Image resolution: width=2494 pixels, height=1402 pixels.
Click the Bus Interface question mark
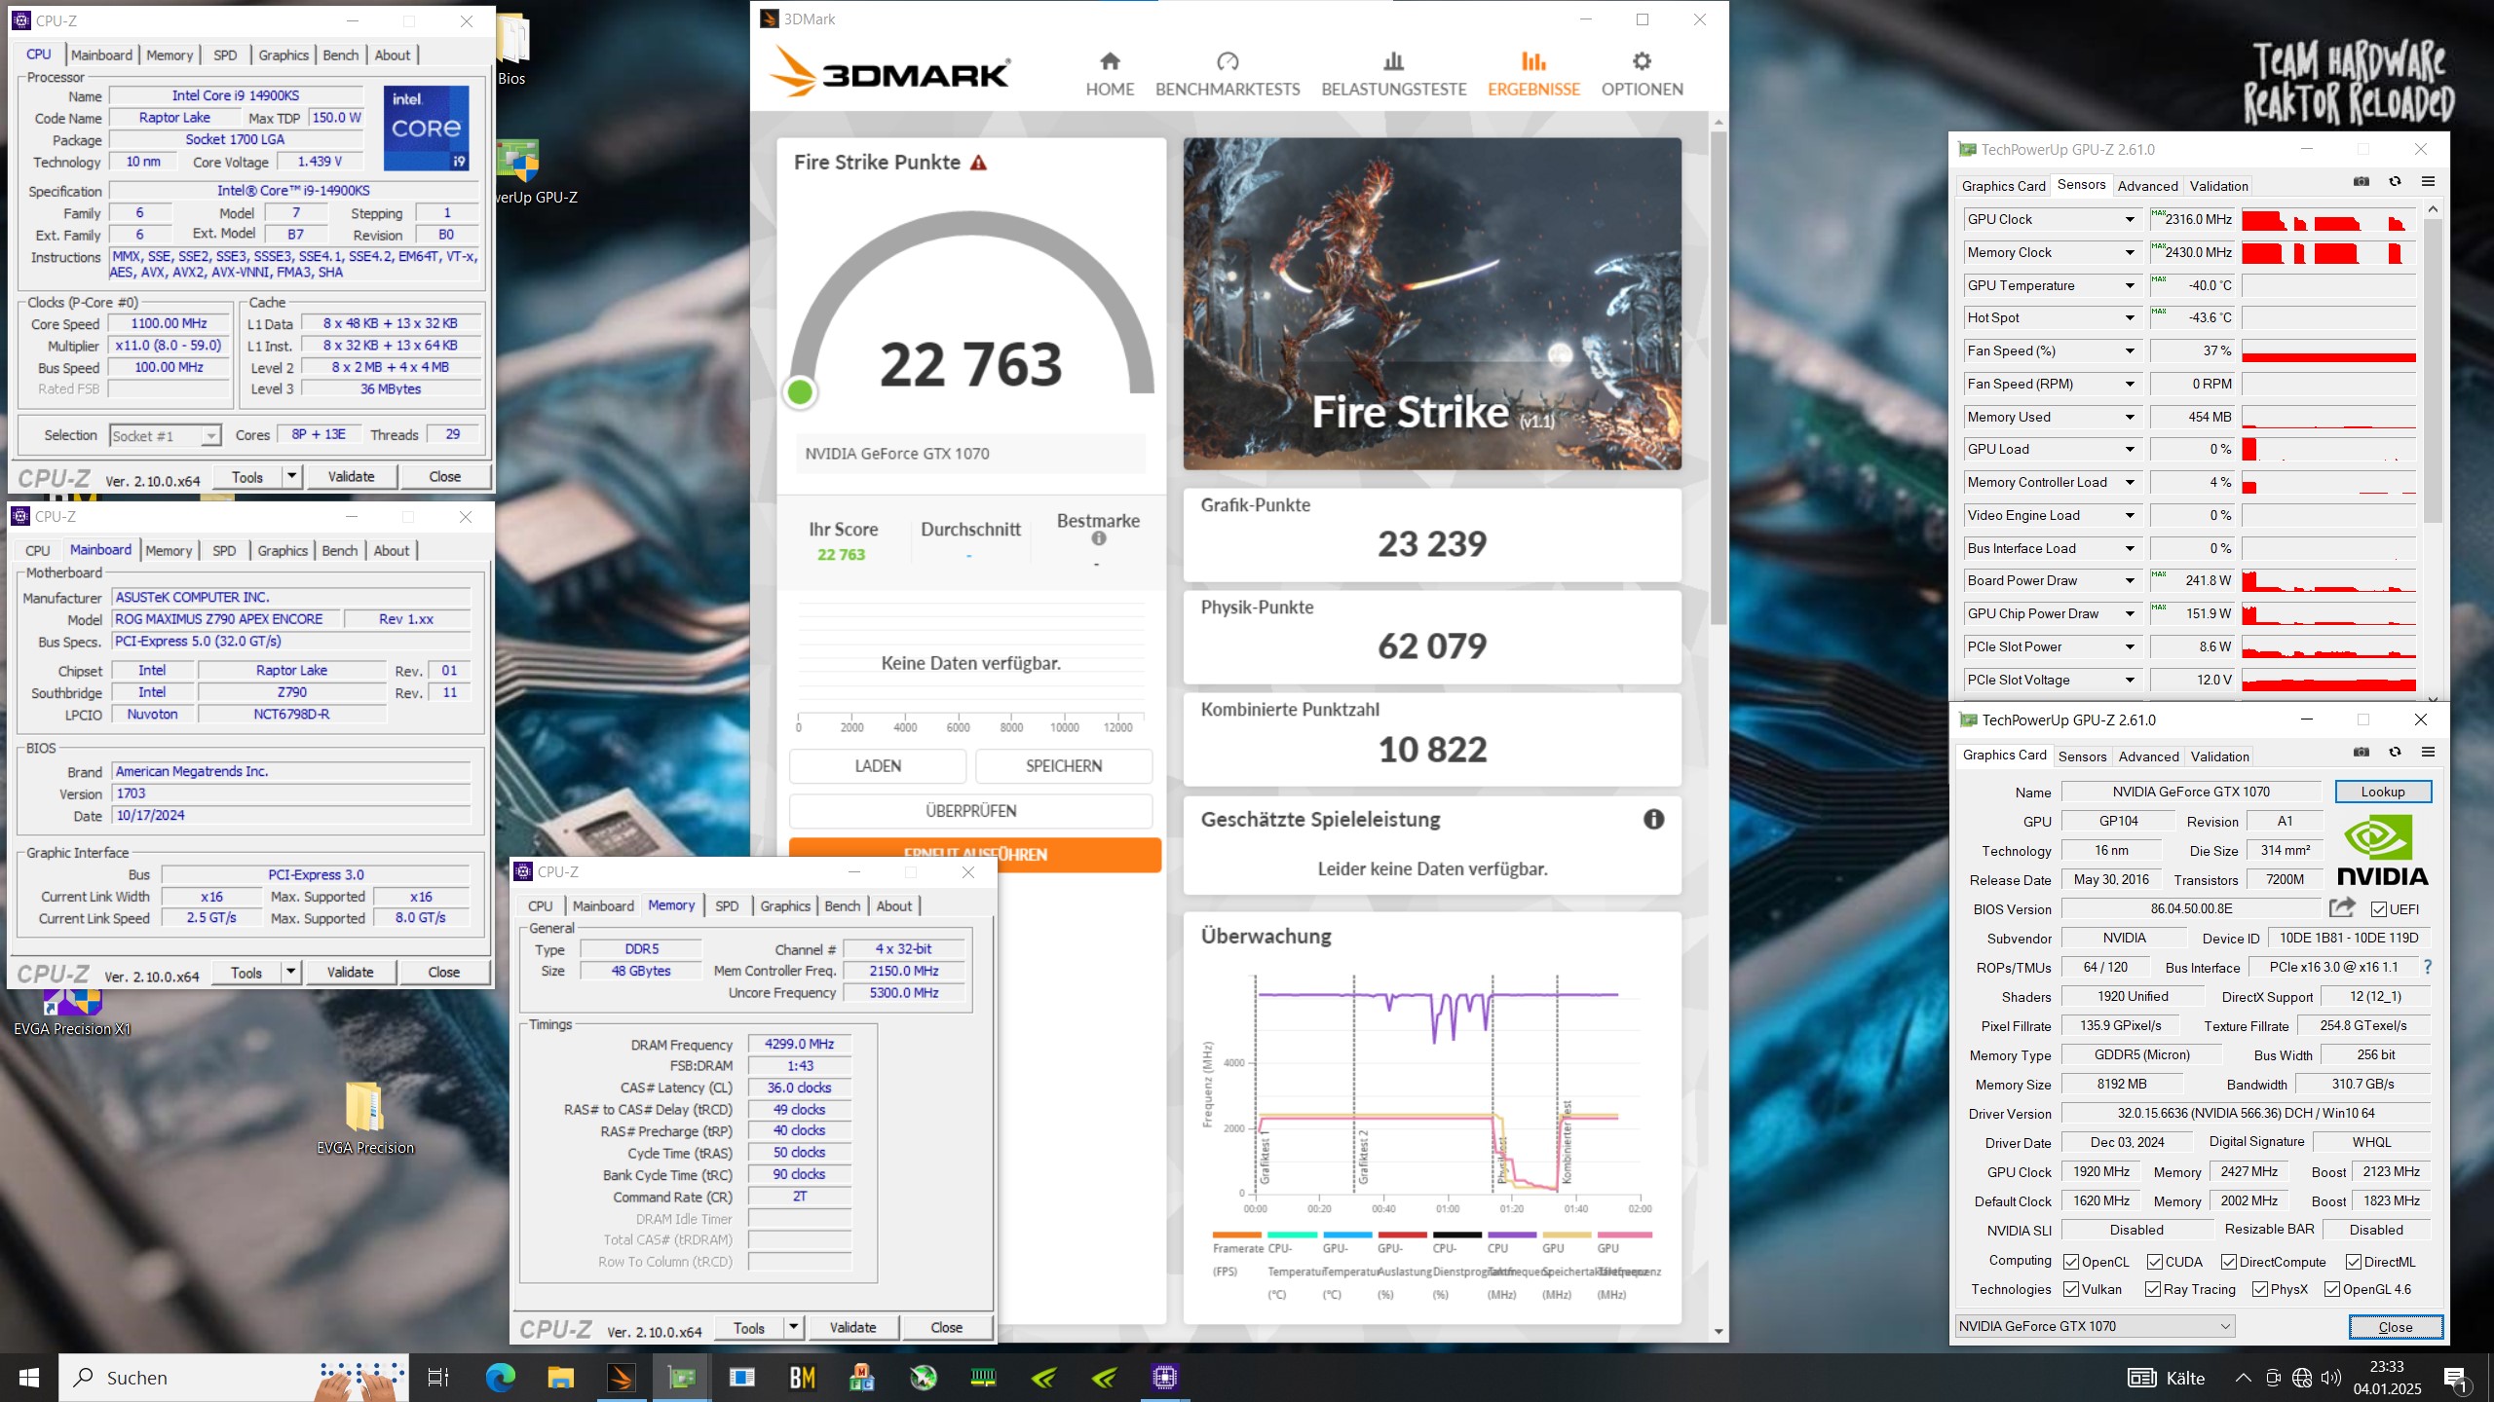(2427, 967)
